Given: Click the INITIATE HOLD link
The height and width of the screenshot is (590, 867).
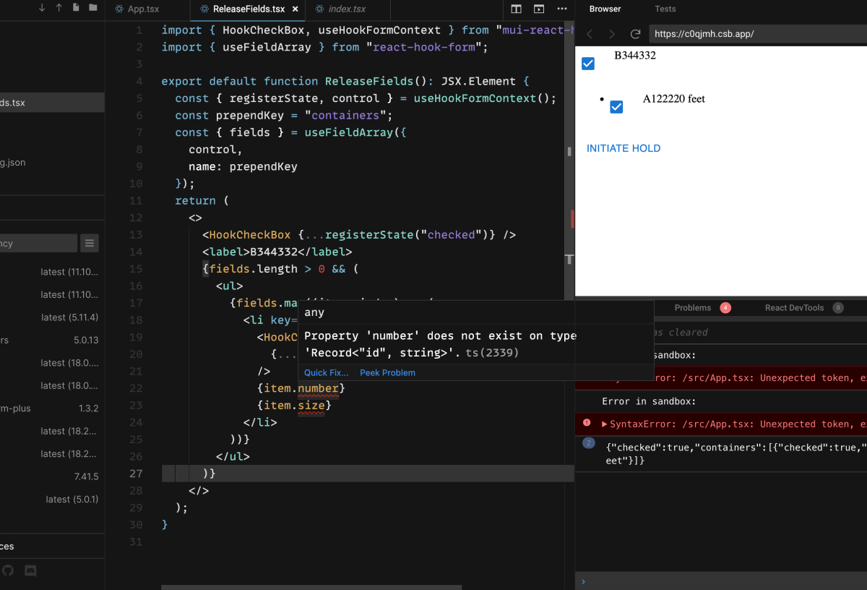Looking at the screenshot, I should [x=623, y=148].
